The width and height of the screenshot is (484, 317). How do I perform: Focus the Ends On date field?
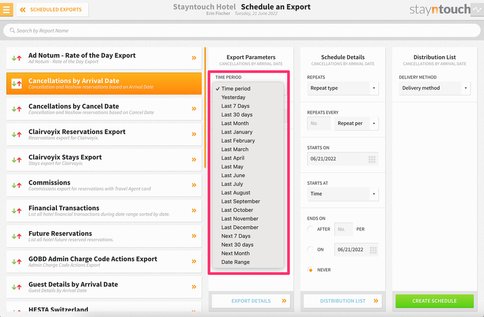tap(356, 250)
